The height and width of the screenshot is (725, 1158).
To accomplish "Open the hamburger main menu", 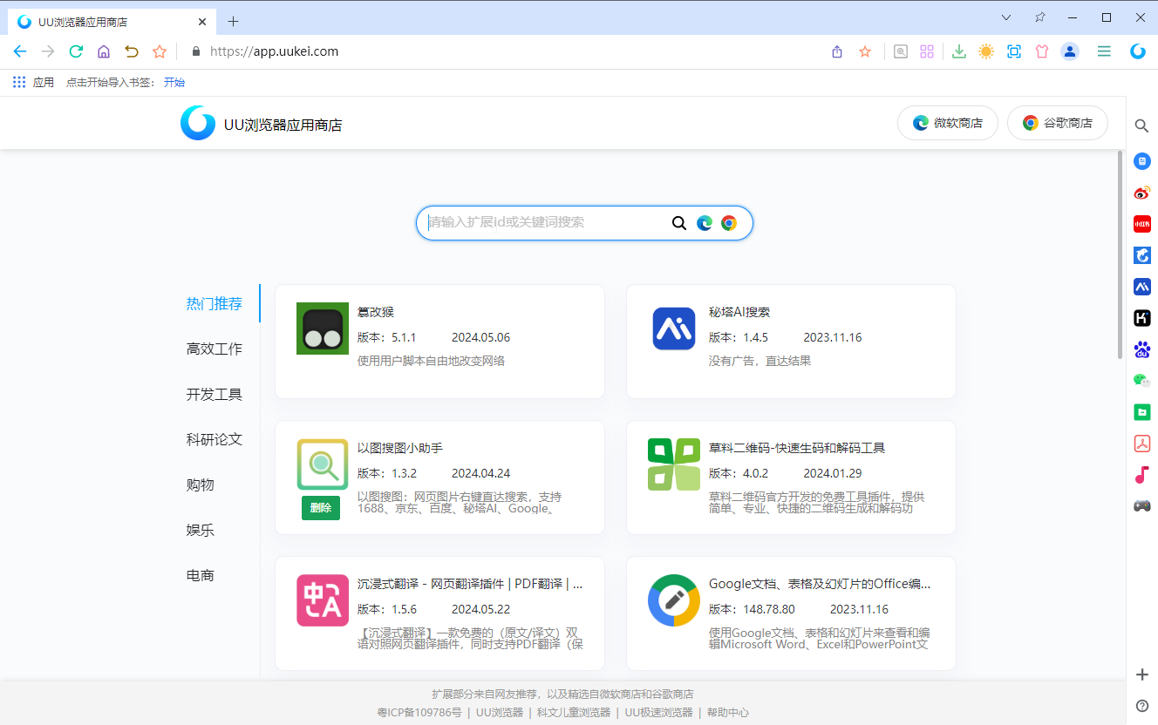I will click(x=1104, y=51).
